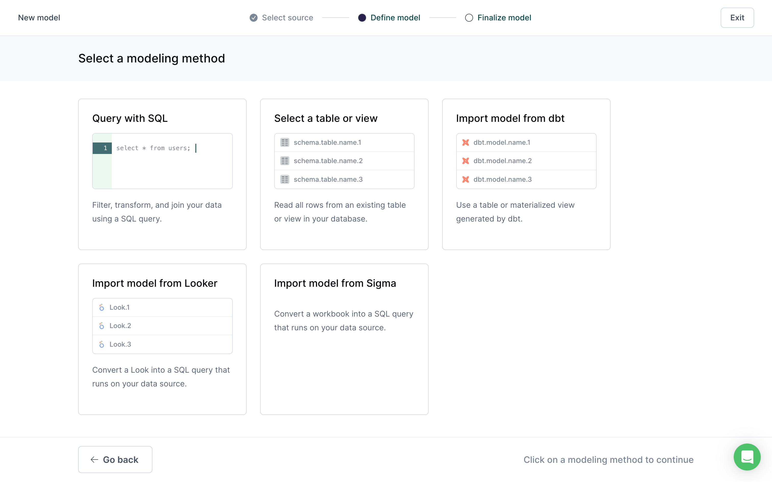Click the empty Finalize model step circle
The width and height of the screenshot is (772, 482).
click(469, 18)
